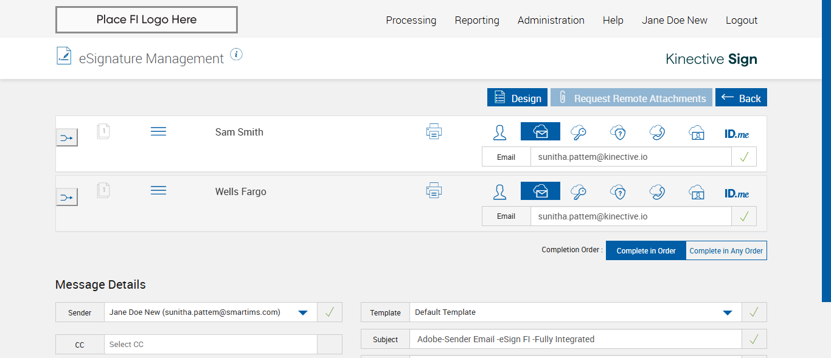Screen dimensions: 831x358
Task: Click the hamburger lines icon for Wells Fargo
Action: [158, 191]
